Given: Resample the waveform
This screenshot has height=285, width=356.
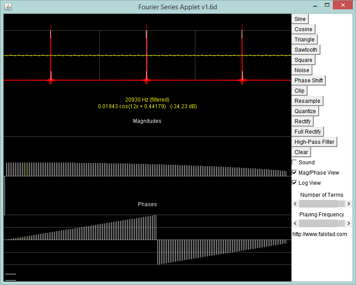Looking at the screenshot, I should 307,101.
